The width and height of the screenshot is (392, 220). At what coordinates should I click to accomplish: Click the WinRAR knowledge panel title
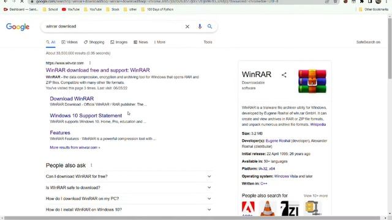257,75
